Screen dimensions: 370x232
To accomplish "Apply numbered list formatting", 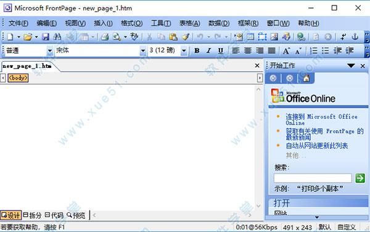I will [x=313, y=51].
